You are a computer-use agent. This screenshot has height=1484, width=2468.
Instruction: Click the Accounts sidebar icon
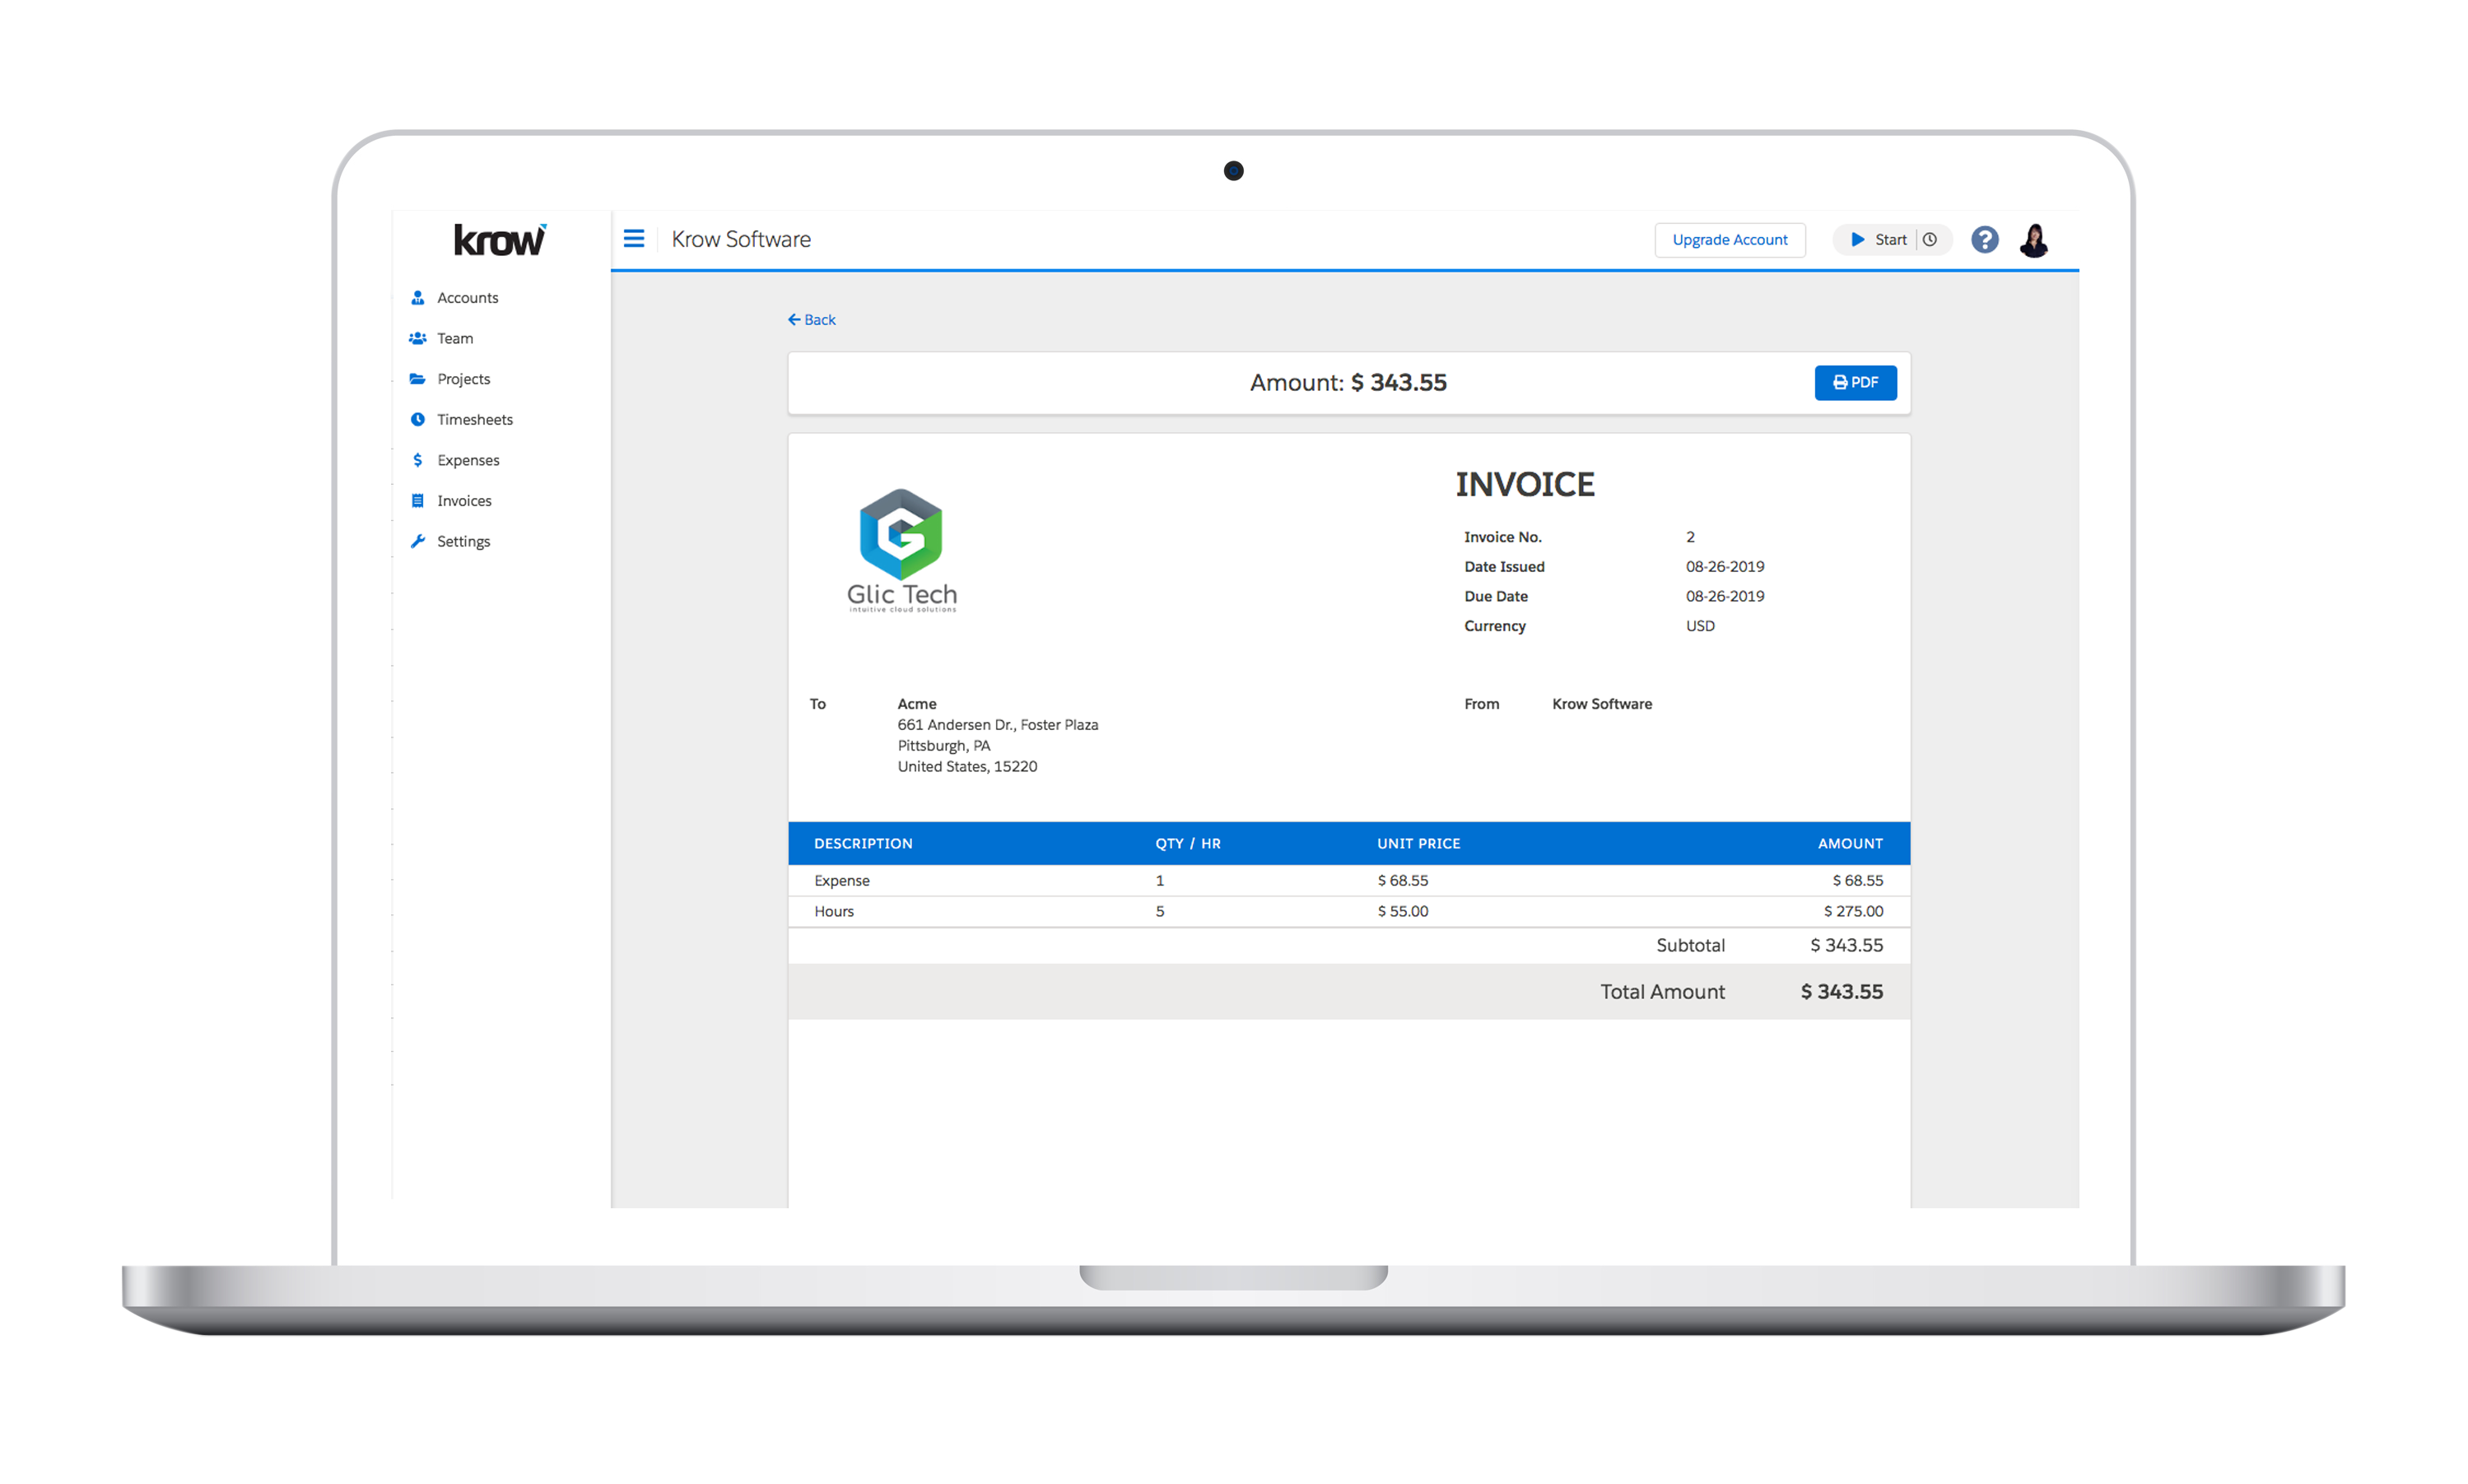418,298
